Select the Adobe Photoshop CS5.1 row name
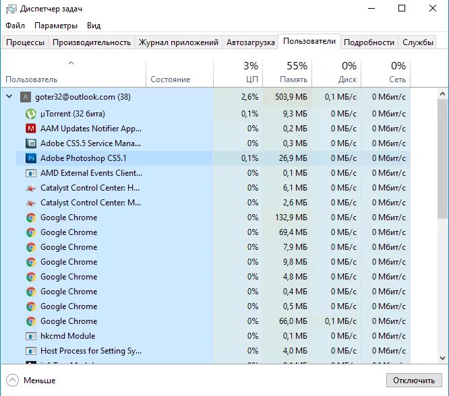 pos(84,158)
